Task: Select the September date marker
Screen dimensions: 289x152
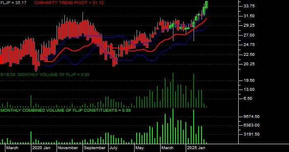Action: (x=95, y=148)
